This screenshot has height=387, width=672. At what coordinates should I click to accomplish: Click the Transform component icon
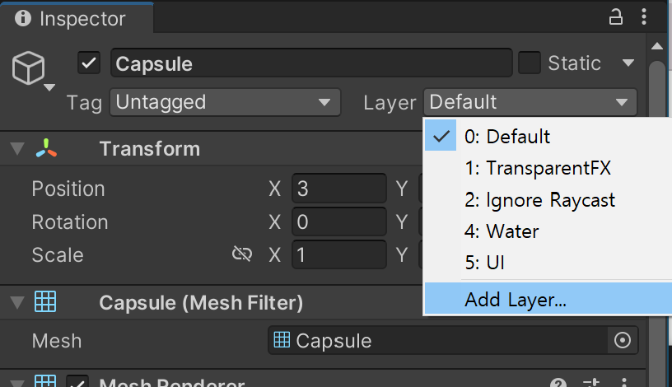[x=46, y=149]
